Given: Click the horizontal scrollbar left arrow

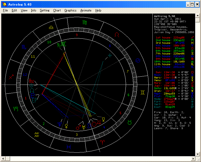Looking at the screenshot, I should pos(3,159).
